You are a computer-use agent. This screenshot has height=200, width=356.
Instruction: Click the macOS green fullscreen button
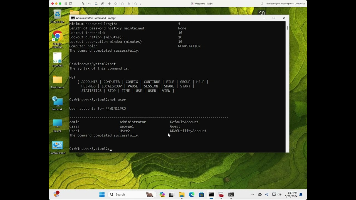tap(60, 4)
